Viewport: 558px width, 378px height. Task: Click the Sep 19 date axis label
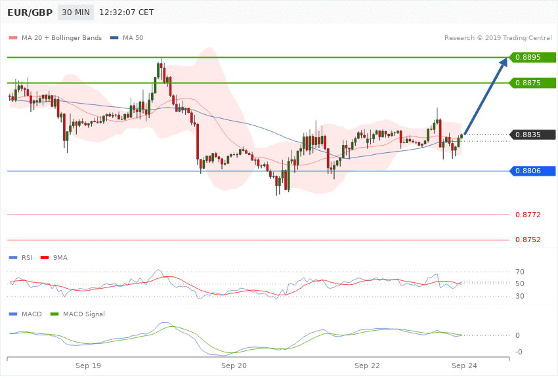point(88,366)
